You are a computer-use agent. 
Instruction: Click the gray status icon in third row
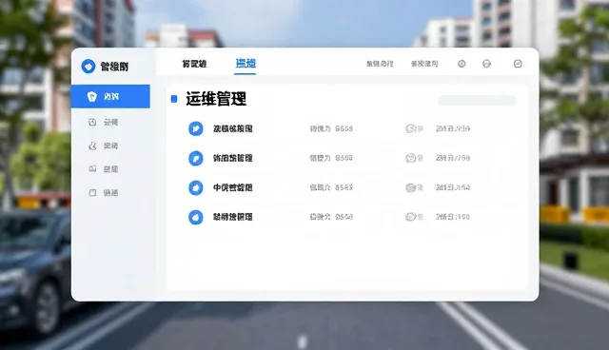pos(411,187)
